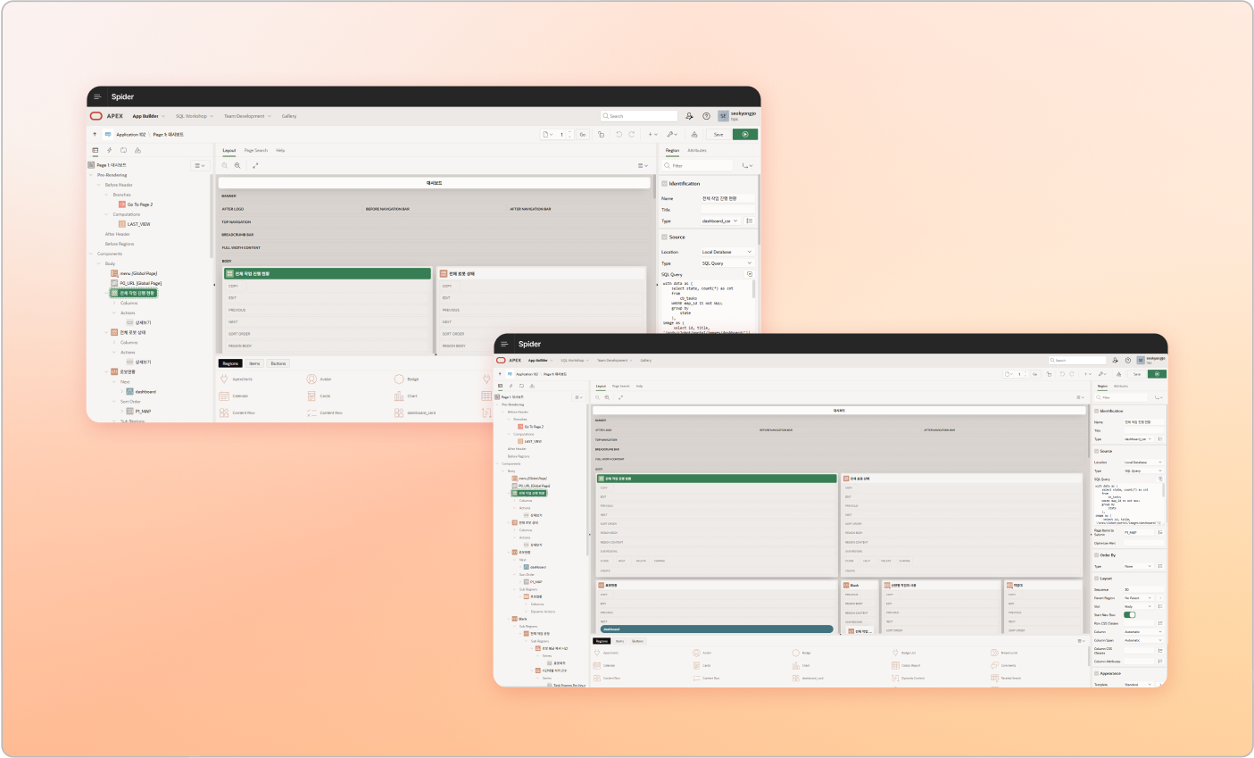Collapse the Order By section in the front window
Image resolution: width=1254 pixels, height=758 pixels.
[1097, 555]
